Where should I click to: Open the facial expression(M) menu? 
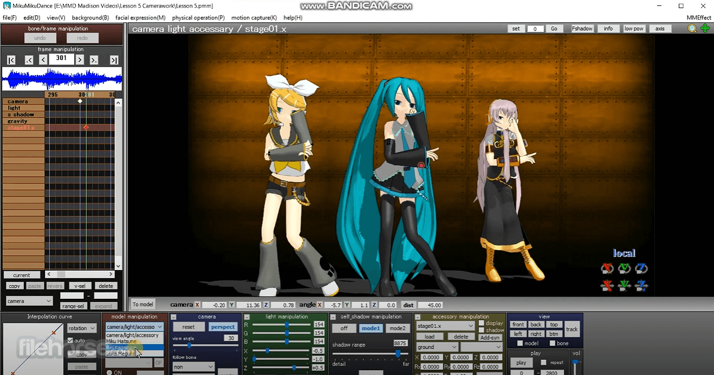pyautogui.click(x=140, y=18)
